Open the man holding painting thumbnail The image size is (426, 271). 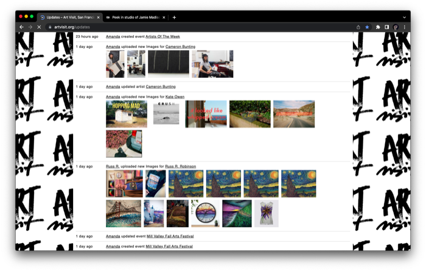pos(154,213)
